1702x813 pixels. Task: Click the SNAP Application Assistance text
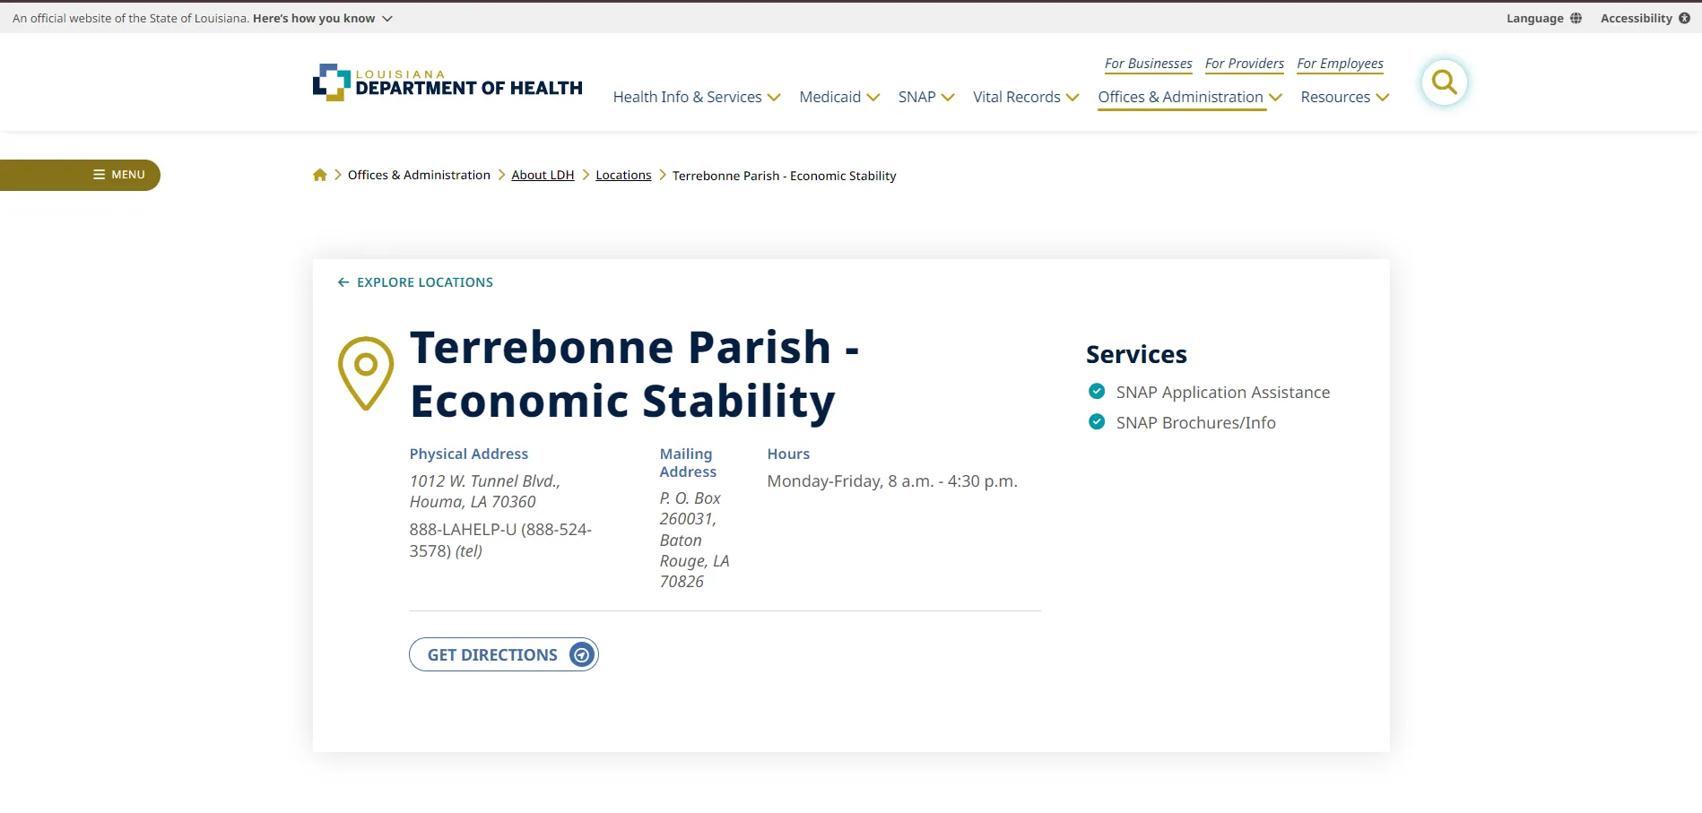pos(1223,392)
